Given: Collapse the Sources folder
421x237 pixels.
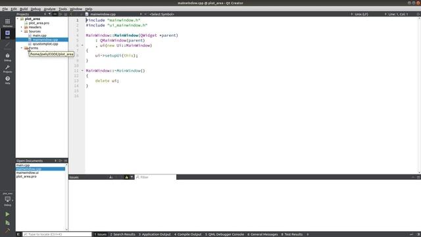Looking at the screenshot, I should [22, 31].
